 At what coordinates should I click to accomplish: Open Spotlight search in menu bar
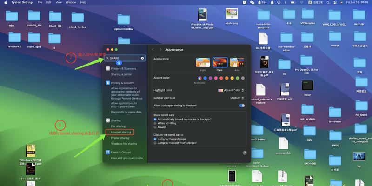pyautogui.click(x=328, y=2)
